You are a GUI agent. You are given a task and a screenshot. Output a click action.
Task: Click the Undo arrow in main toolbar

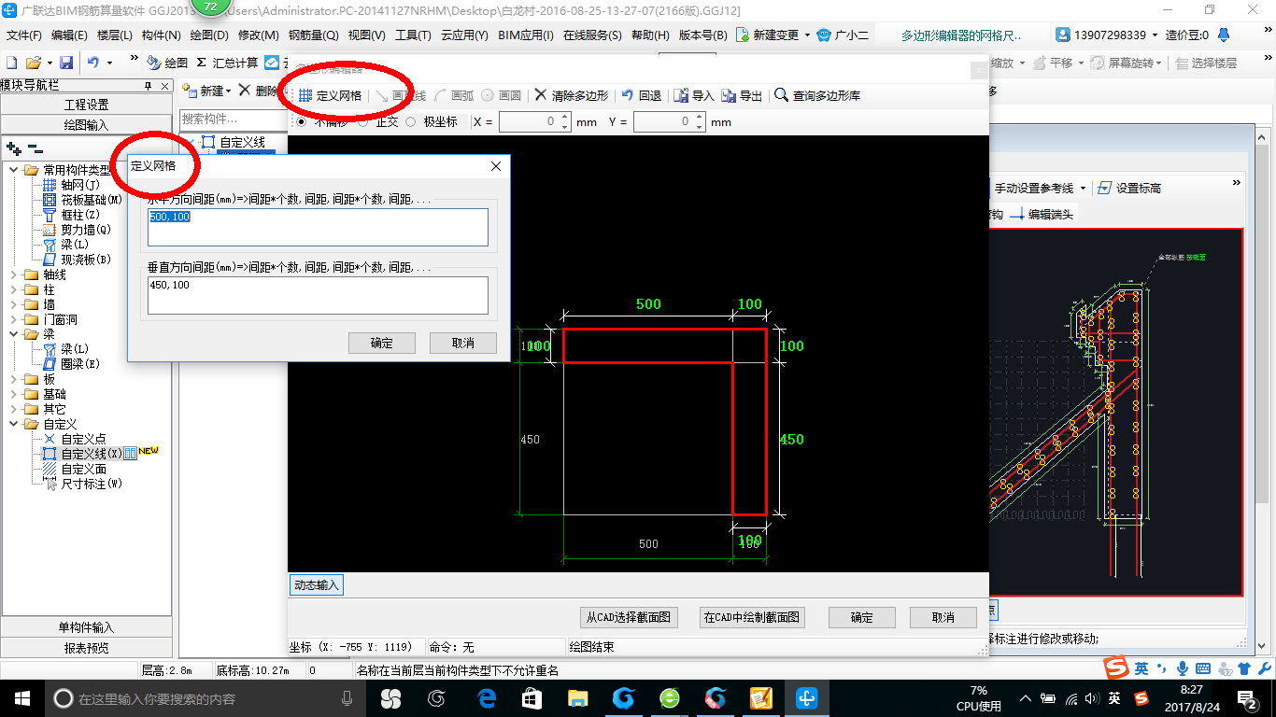(x=93, y=63)
